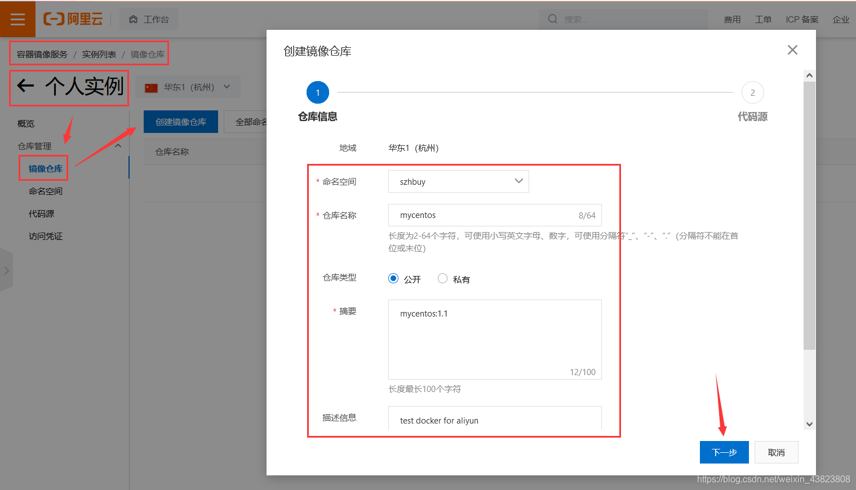Click step 1 仓库信息 circle

click(318, 92)
